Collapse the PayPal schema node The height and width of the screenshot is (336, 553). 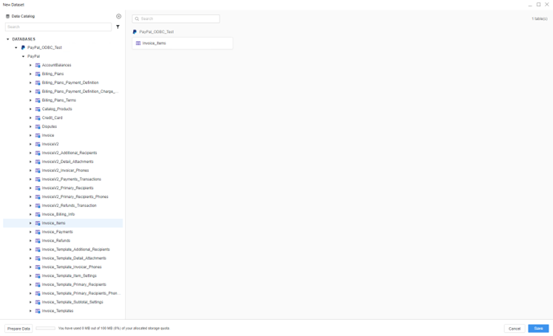pyautogui.click(x=23, y=56)
